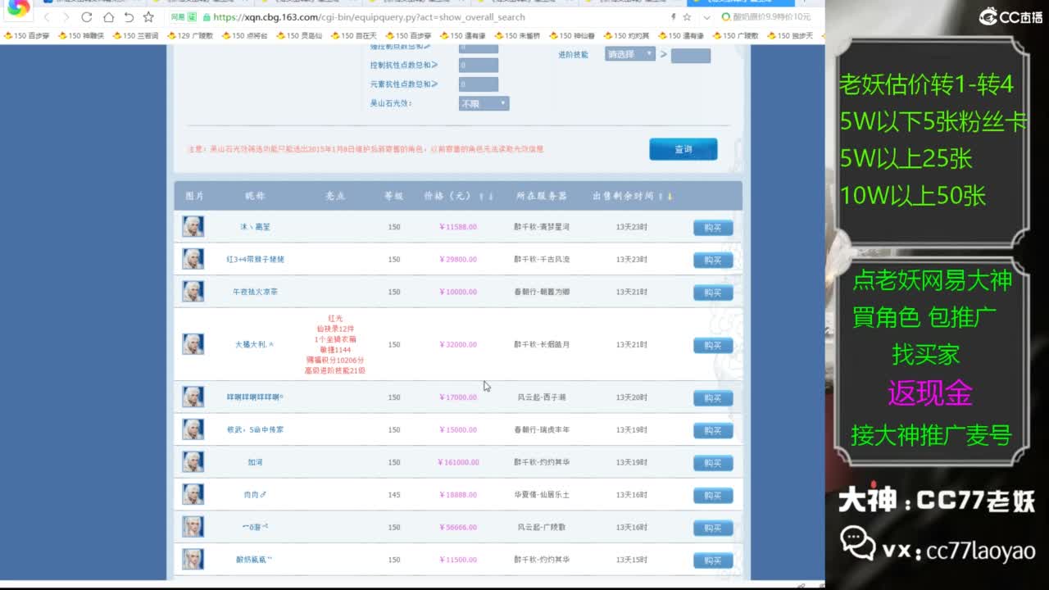The image size is (1049, 590).
Task: Click the undo/restore page icon in toolbar
Action: tap(129, 17)
